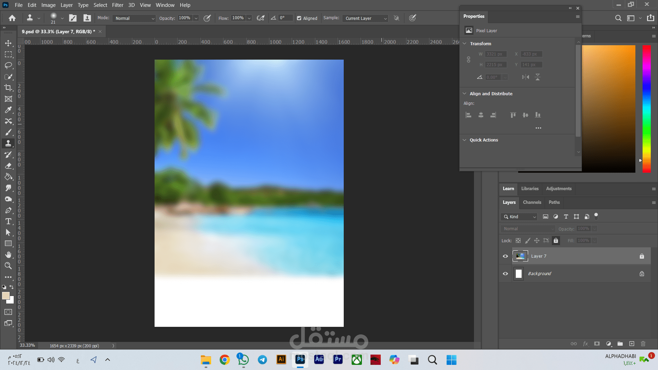Hide the Background layer eye
The image size is (658, 370).
[x=505, y=274]
